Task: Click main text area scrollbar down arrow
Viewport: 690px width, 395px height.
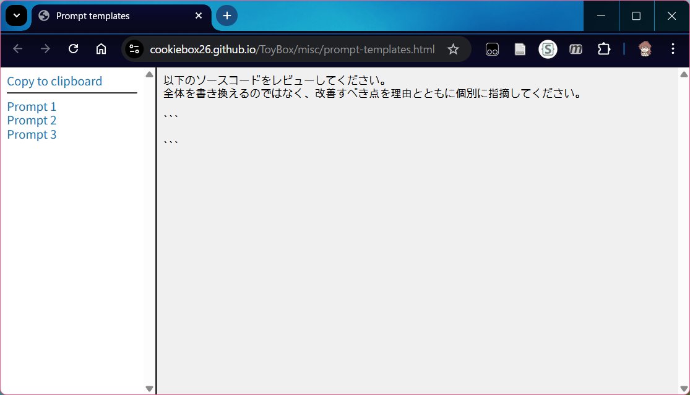Action: [x=684, y=388]
